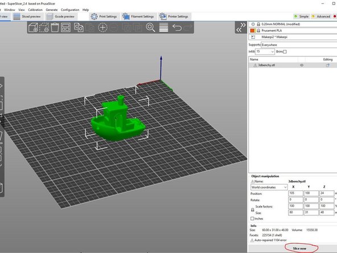The image size is (337, 253).
Task: Enable the Brim checkbox
Action: tap(285, 52)
